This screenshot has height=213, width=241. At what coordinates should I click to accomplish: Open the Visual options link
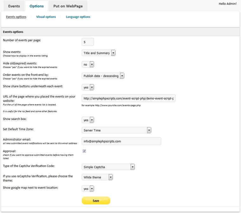(46, 17)
